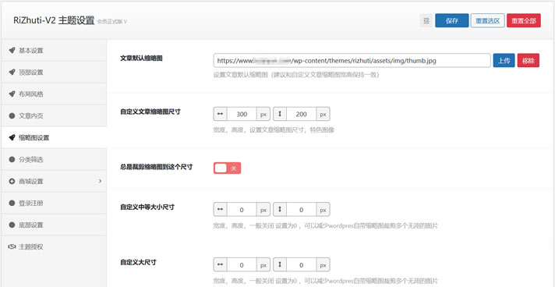Click the red 重置全部 button
This screenshot has width=555, height=287.
tap(524, 20)
